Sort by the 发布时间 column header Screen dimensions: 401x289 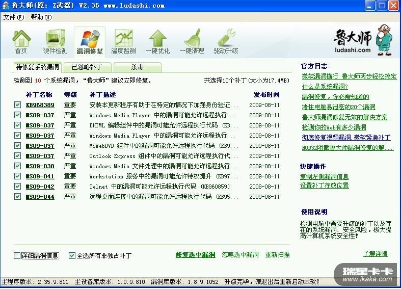tap(266, 95)
